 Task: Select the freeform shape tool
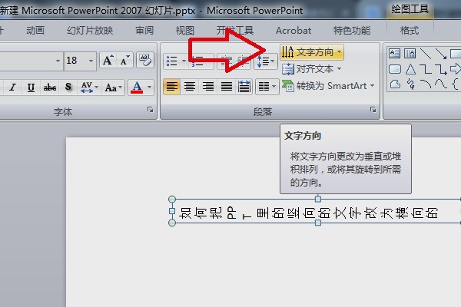[395, 84]
